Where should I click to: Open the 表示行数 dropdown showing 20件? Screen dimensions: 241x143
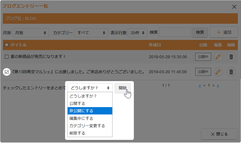(x=137, y=33)
